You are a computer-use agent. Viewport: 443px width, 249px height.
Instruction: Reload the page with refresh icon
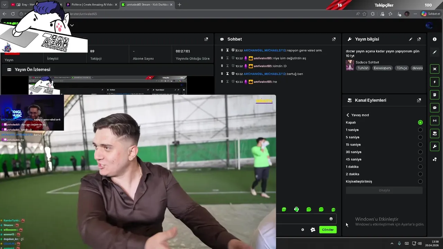13,14
